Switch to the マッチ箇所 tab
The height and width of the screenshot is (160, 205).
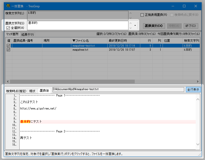[x=12, y=34]
